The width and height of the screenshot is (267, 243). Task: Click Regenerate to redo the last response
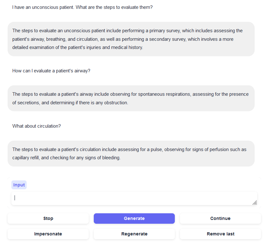tap(134, 234)
